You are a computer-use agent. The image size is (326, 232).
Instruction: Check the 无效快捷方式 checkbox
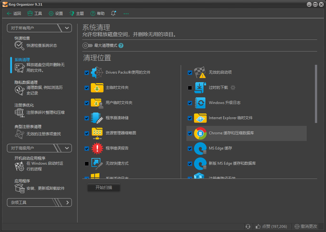pos(86,164)
